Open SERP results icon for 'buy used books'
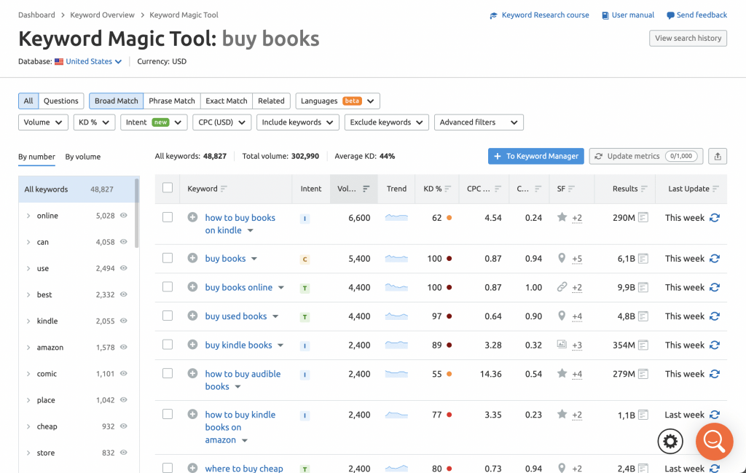Screen dimensions: 746x473 643,316
